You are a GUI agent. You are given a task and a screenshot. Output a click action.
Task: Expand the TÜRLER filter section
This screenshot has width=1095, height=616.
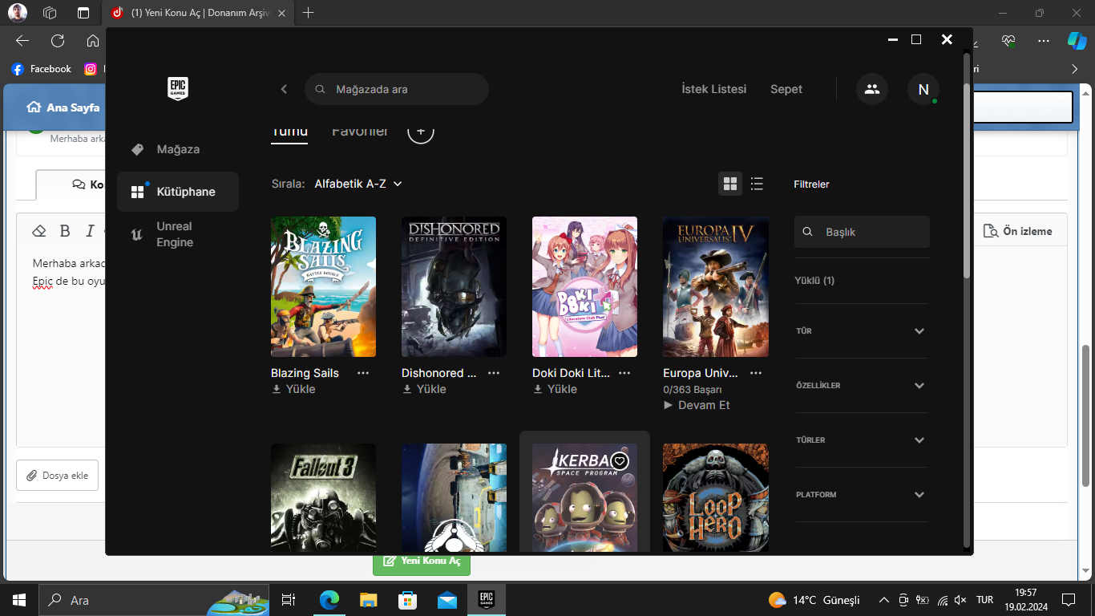[x=862, y=440]
